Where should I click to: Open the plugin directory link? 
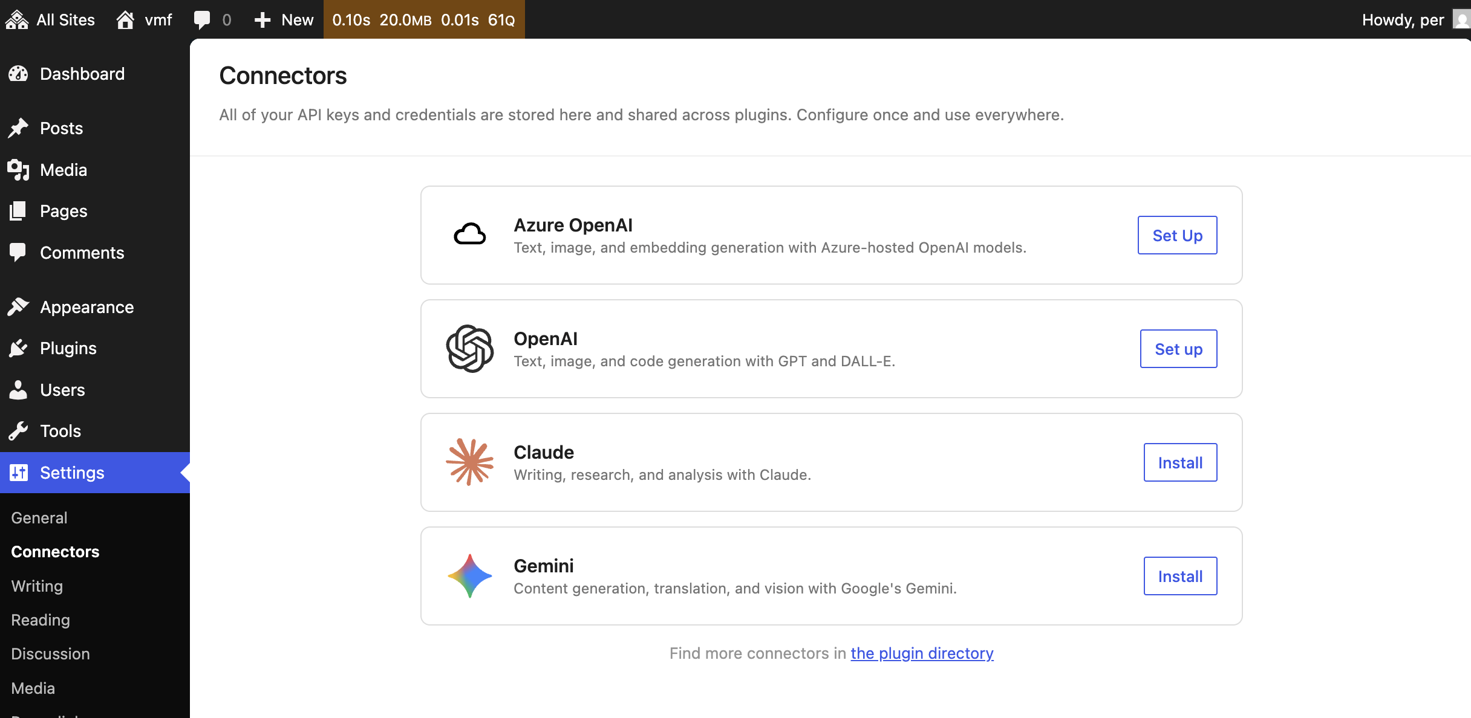(x=922, y=653)
